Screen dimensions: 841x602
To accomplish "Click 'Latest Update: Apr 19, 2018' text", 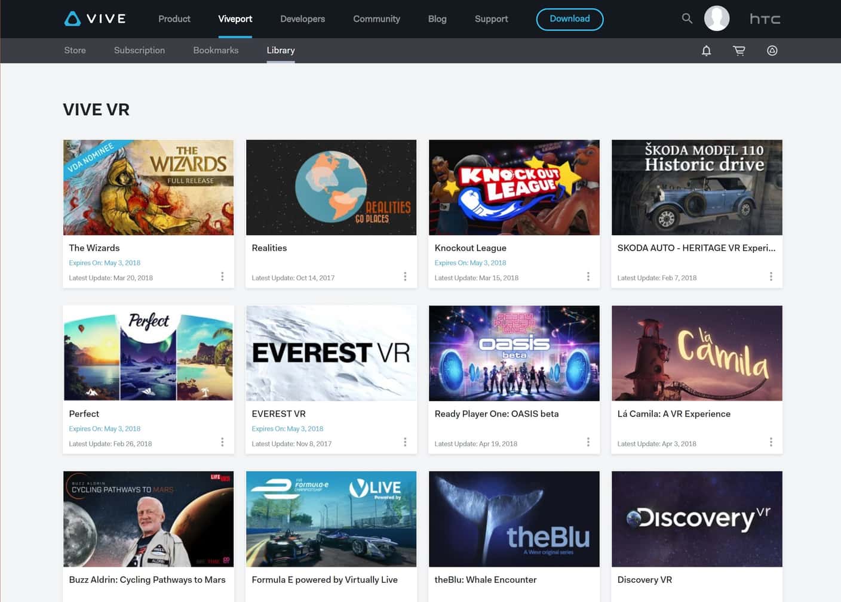I will 476,444.
